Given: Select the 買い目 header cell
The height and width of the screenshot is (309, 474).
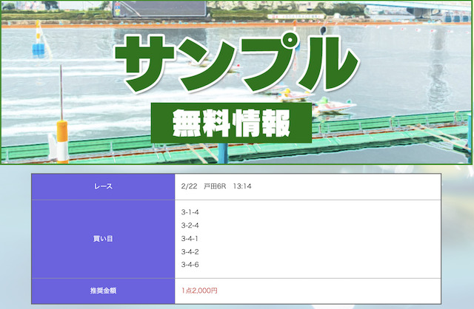Looking at the screenshot, I should (x=103, y=239).
